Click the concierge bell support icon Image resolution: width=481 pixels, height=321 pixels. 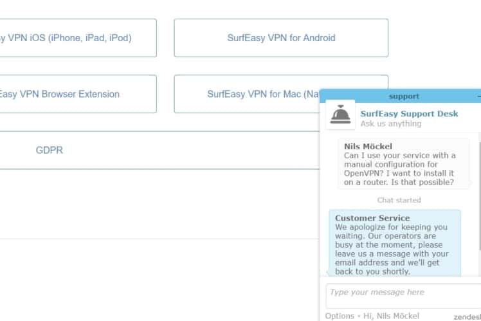click(x=340, y=115)
